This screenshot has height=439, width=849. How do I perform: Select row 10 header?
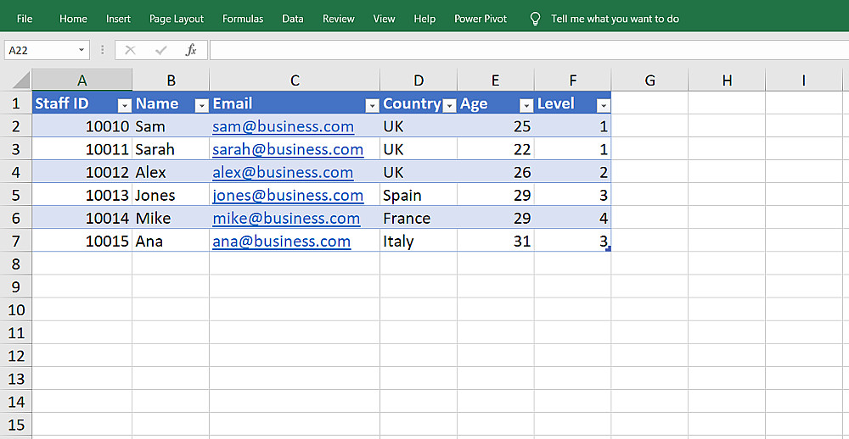coord(16,309)
